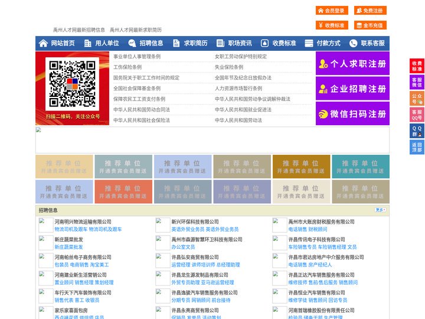Click logo image beside 许昌恒业汽车销售有限公司

[279, 296]
